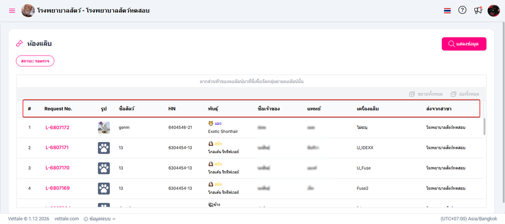This screenshot has height=224, width=505.
Task: Click paw icon in row L-6807170
Action: click(104, 168)
